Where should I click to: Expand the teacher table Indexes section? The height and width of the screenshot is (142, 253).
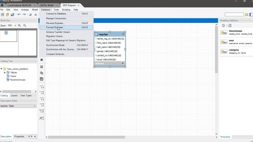123,64
